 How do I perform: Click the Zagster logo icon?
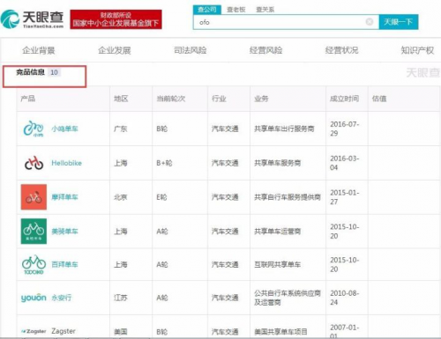[x=34, y=331]
